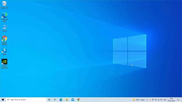Open the Action Center notifications icon
The height and width of the screenshot is (102, 182).
[178, 100]
